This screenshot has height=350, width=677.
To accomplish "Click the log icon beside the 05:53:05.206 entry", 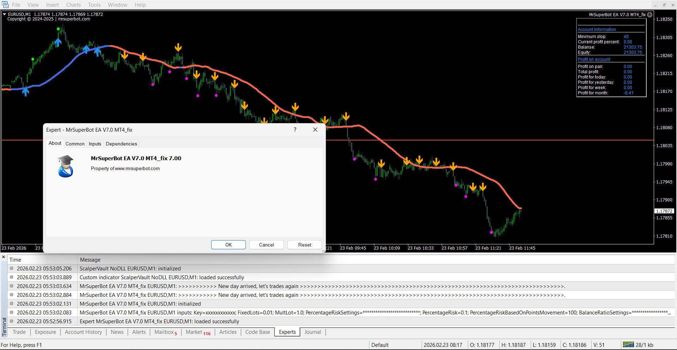I will click(12, 268).
